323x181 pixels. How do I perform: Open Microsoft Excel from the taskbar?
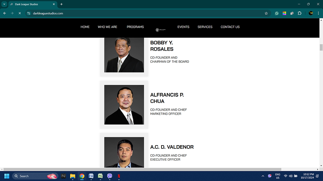[100, 176]
